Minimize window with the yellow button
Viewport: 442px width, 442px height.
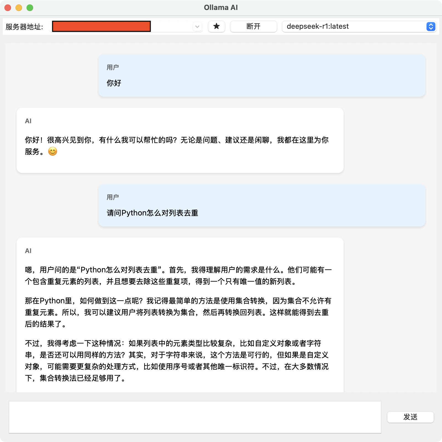tap(19, 8)
